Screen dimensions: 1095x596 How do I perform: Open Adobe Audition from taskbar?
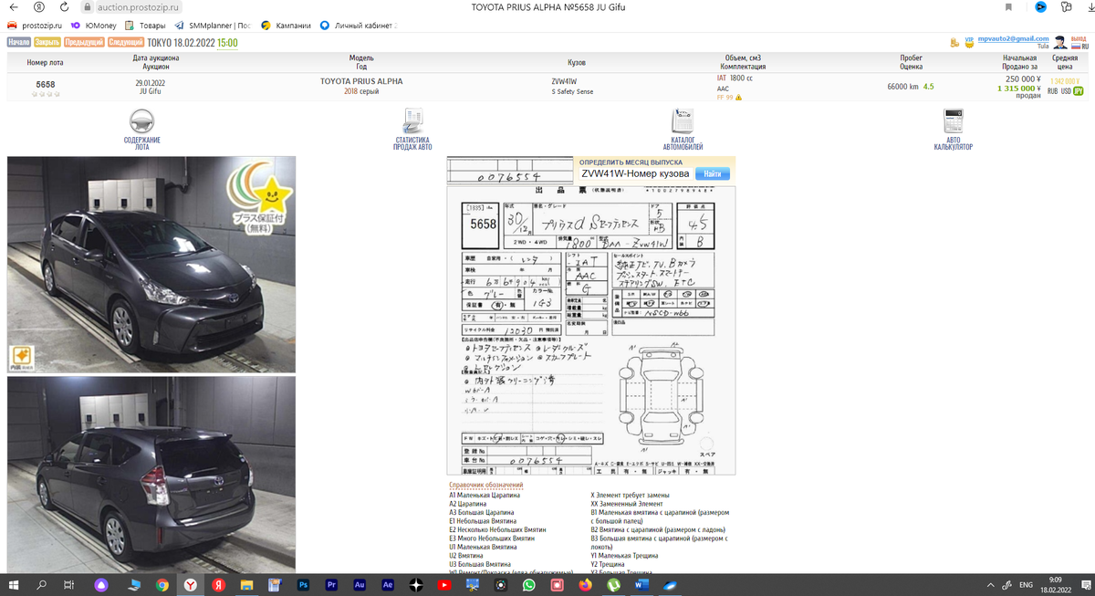[x=360, y=584]
